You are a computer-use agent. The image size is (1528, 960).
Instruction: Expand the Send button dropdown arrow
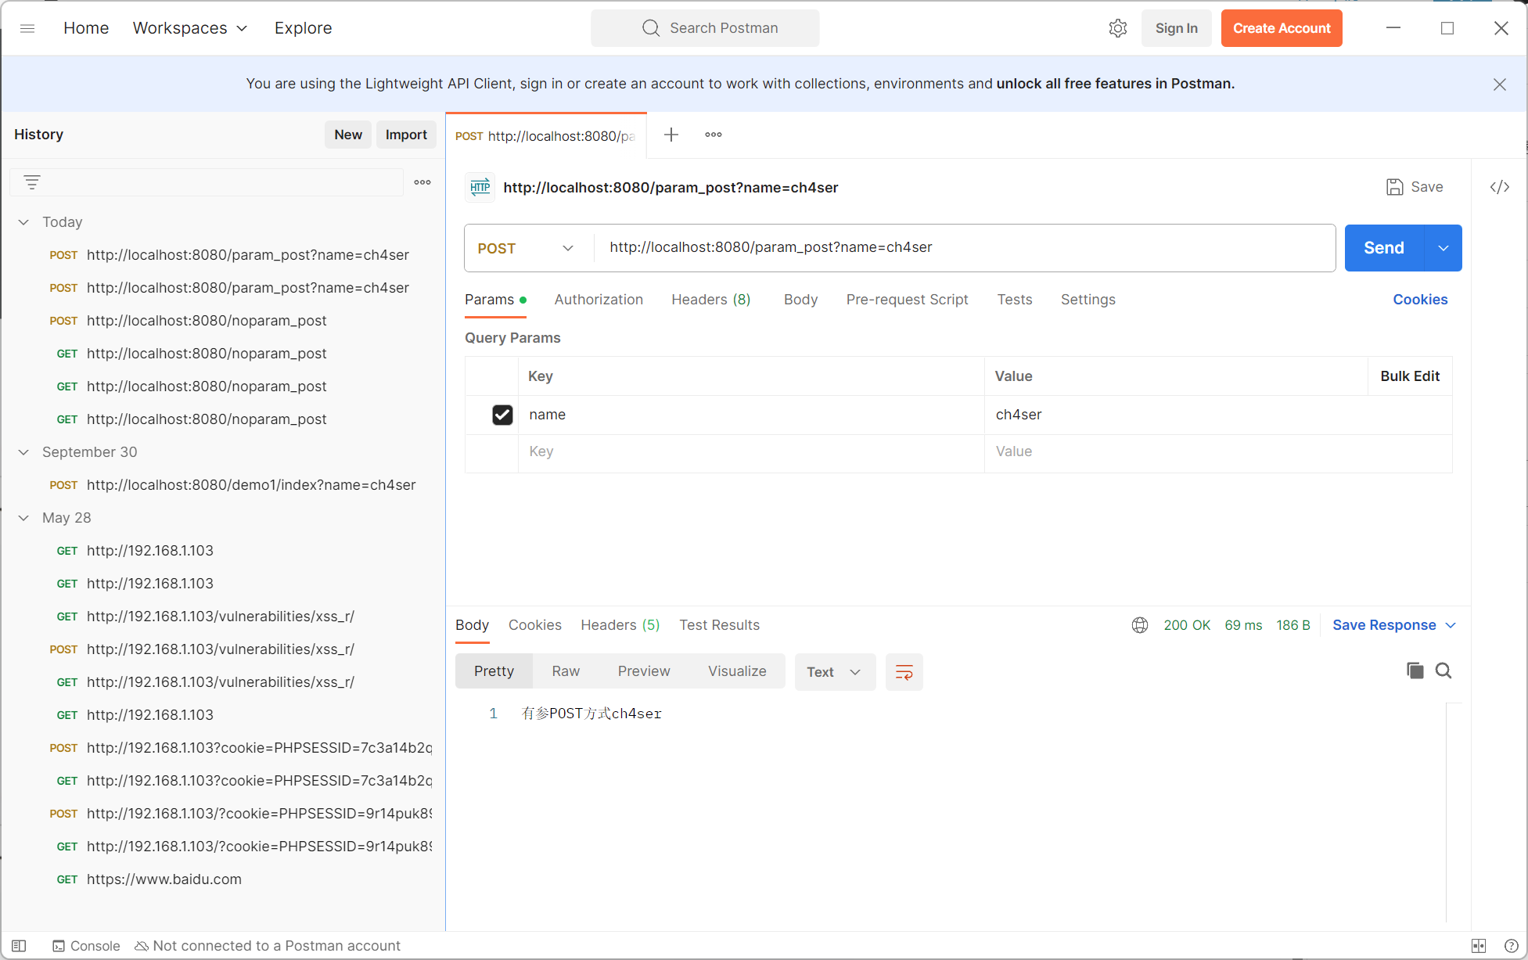1443,248
